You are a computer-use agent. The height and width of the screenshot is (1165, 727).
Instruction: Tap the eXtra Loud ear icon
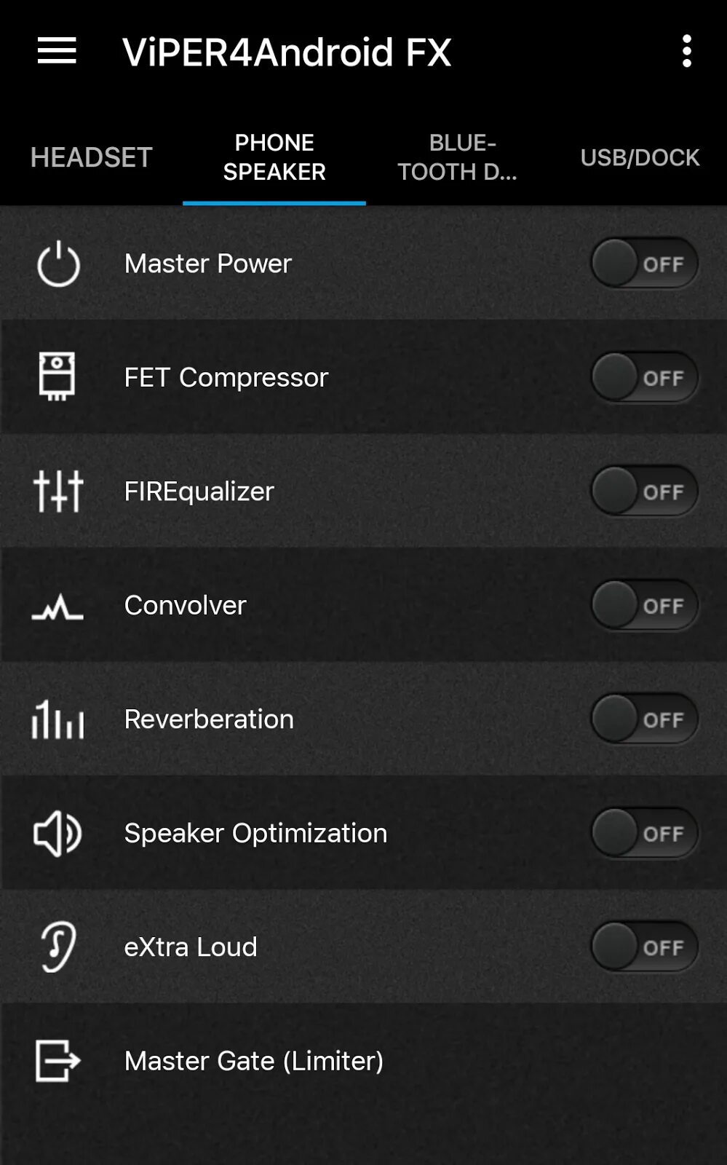pyautogui.click(x=57, y=947)
